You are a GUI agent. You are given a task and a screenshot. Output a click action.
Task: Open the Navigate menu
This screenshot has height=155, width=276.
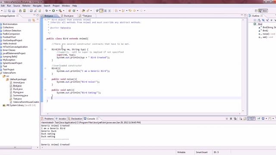tap(37, 6)
